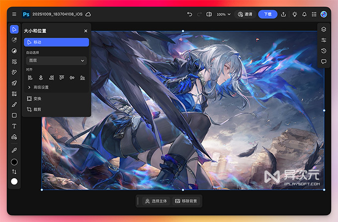Select the place image tool
This screenshot has height=222, width=338.
point(14,137)
